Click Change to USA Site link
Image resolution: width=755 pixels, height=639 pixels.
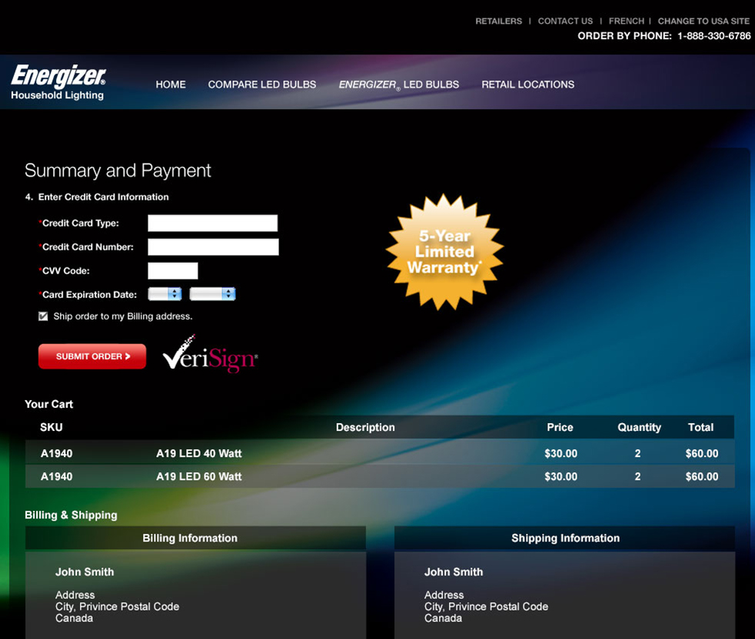[x=703, y=22]
